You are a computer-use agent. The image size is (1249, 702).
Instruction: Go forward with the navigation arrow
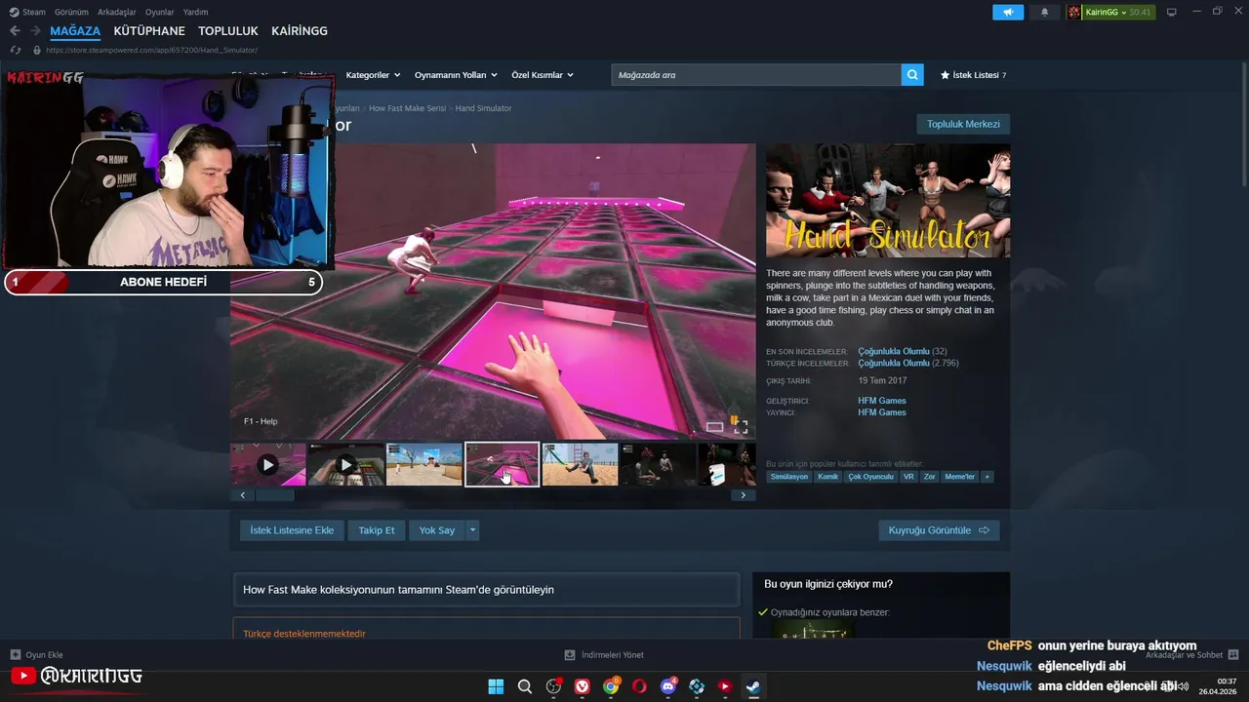pos(36,31)
